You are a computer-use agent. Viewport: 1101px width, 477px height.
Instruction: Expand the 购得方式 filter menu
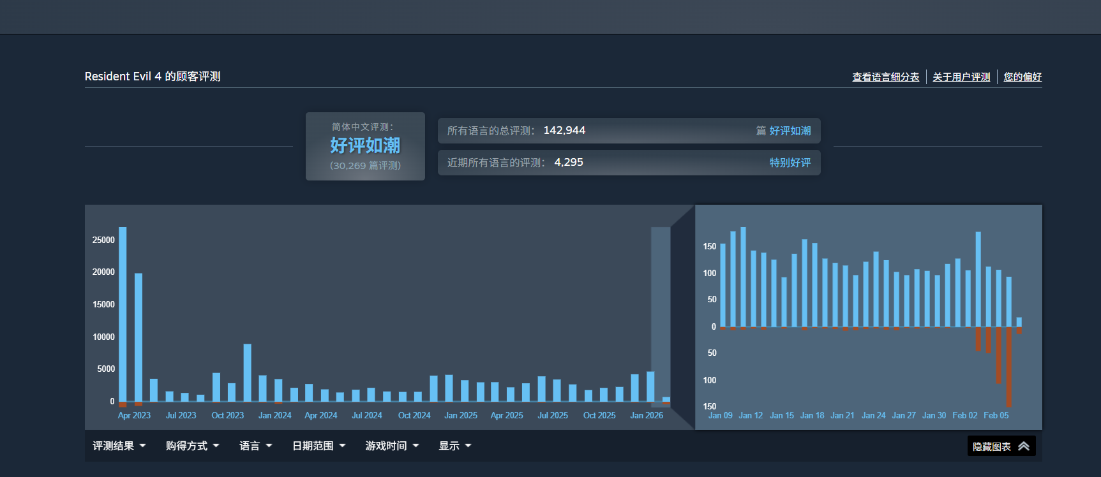(192, 446)
